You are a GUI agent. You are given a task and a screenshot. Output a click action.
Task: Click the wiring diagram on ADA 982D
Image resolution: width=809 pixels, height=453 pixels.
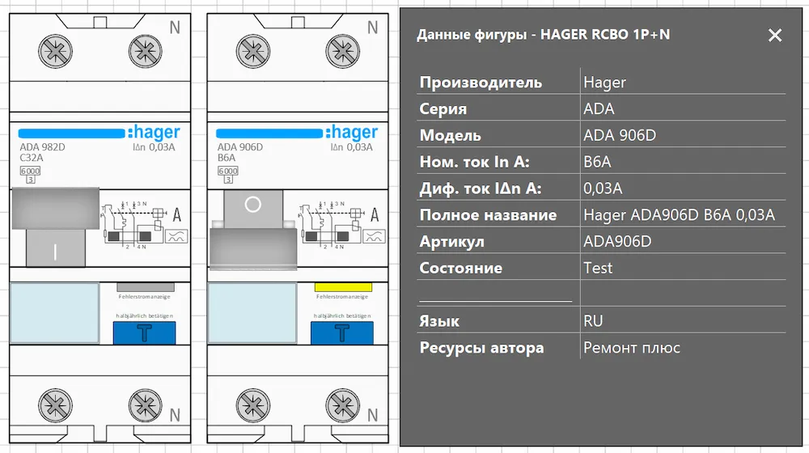pos(133,226)
